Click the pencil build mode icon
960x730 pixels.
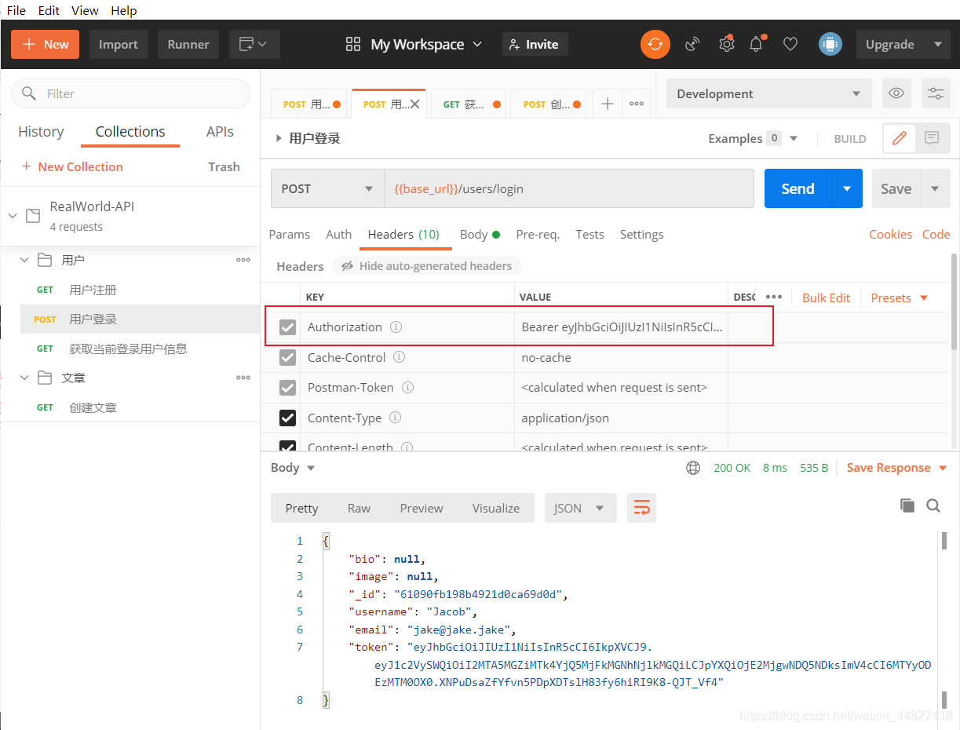pyautogui.click(x=900, y=138)
